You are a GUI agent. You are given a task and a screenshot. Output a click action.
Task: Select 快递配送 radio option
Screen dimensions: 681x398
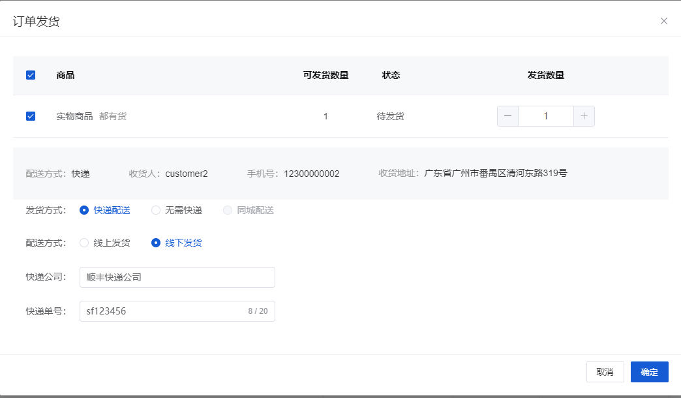(105, 210)
